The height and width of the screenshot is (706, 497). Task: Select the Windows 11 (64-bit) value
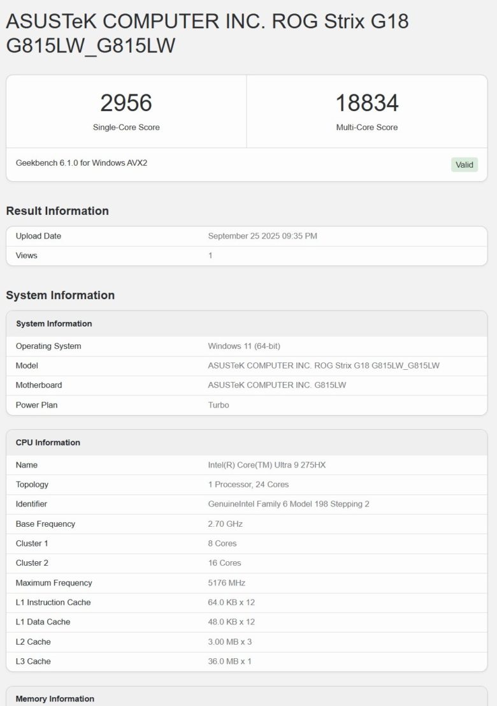(244, 346)
